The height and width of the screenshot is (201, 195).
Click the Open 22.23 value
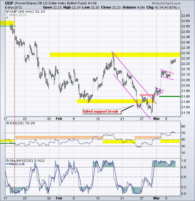(x=52, y=8)
